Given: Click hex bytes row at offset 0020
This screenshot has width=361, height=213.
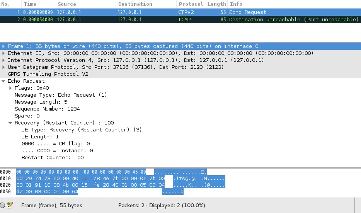Looking at the screenshot, I should 90,185.
